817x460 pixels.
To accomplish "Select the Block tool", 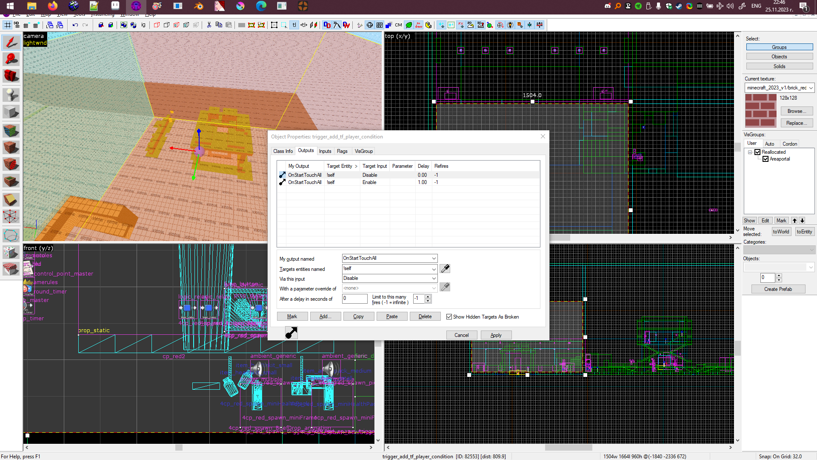I will [11, 112].
